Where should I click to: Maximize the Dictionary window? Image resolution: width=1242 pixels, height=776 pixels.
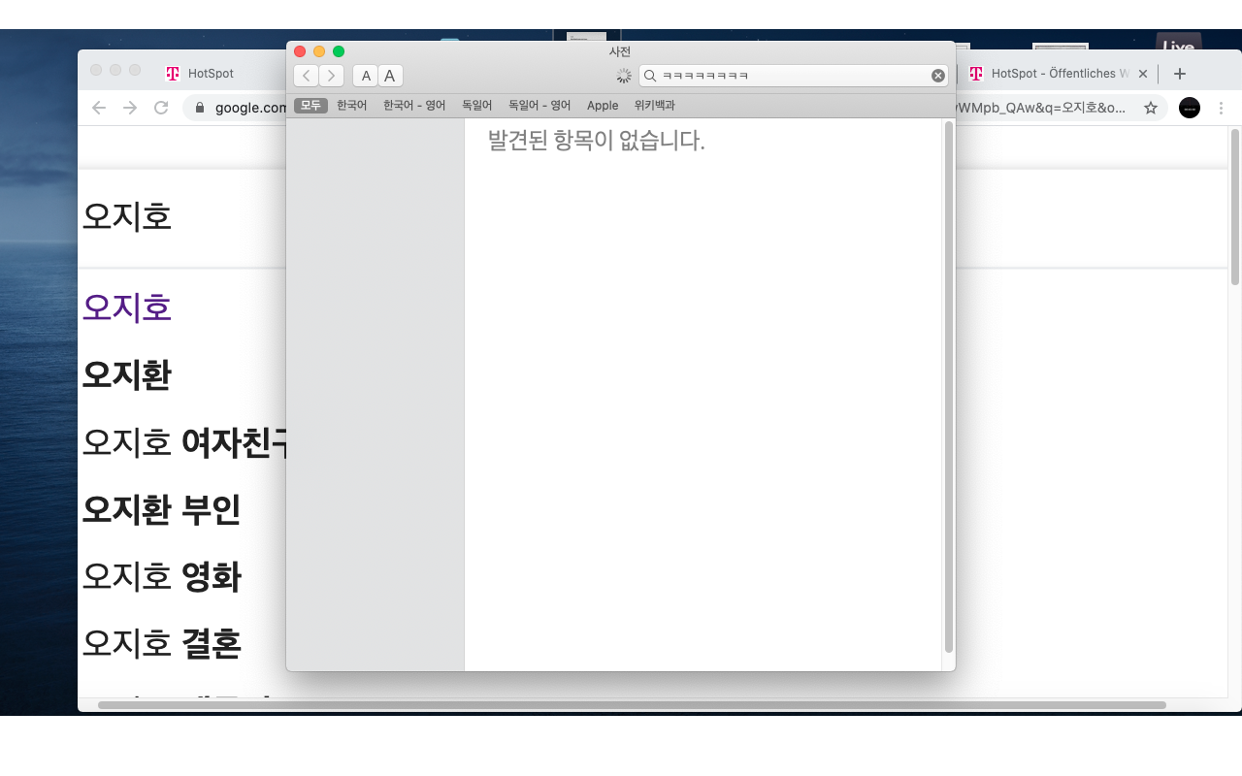(339, 51)
